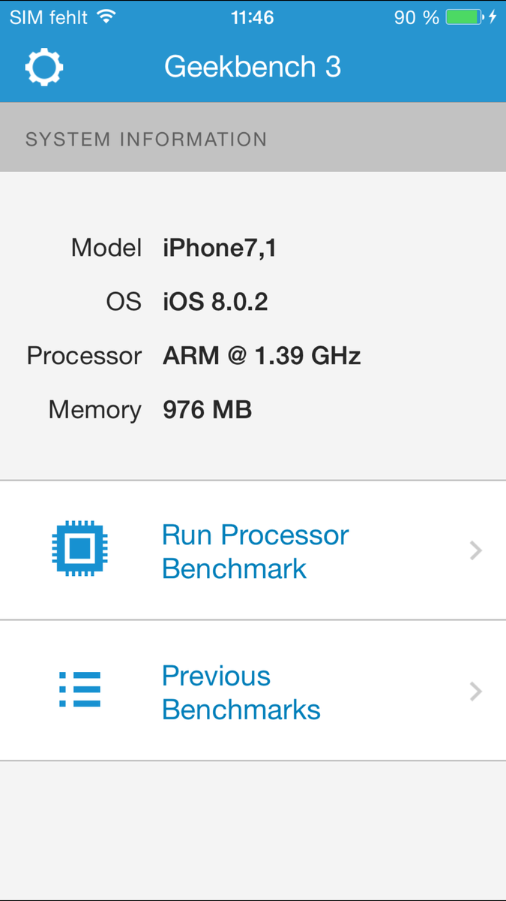
Task: Tap the green battery icon
Action: pos(465,17)
